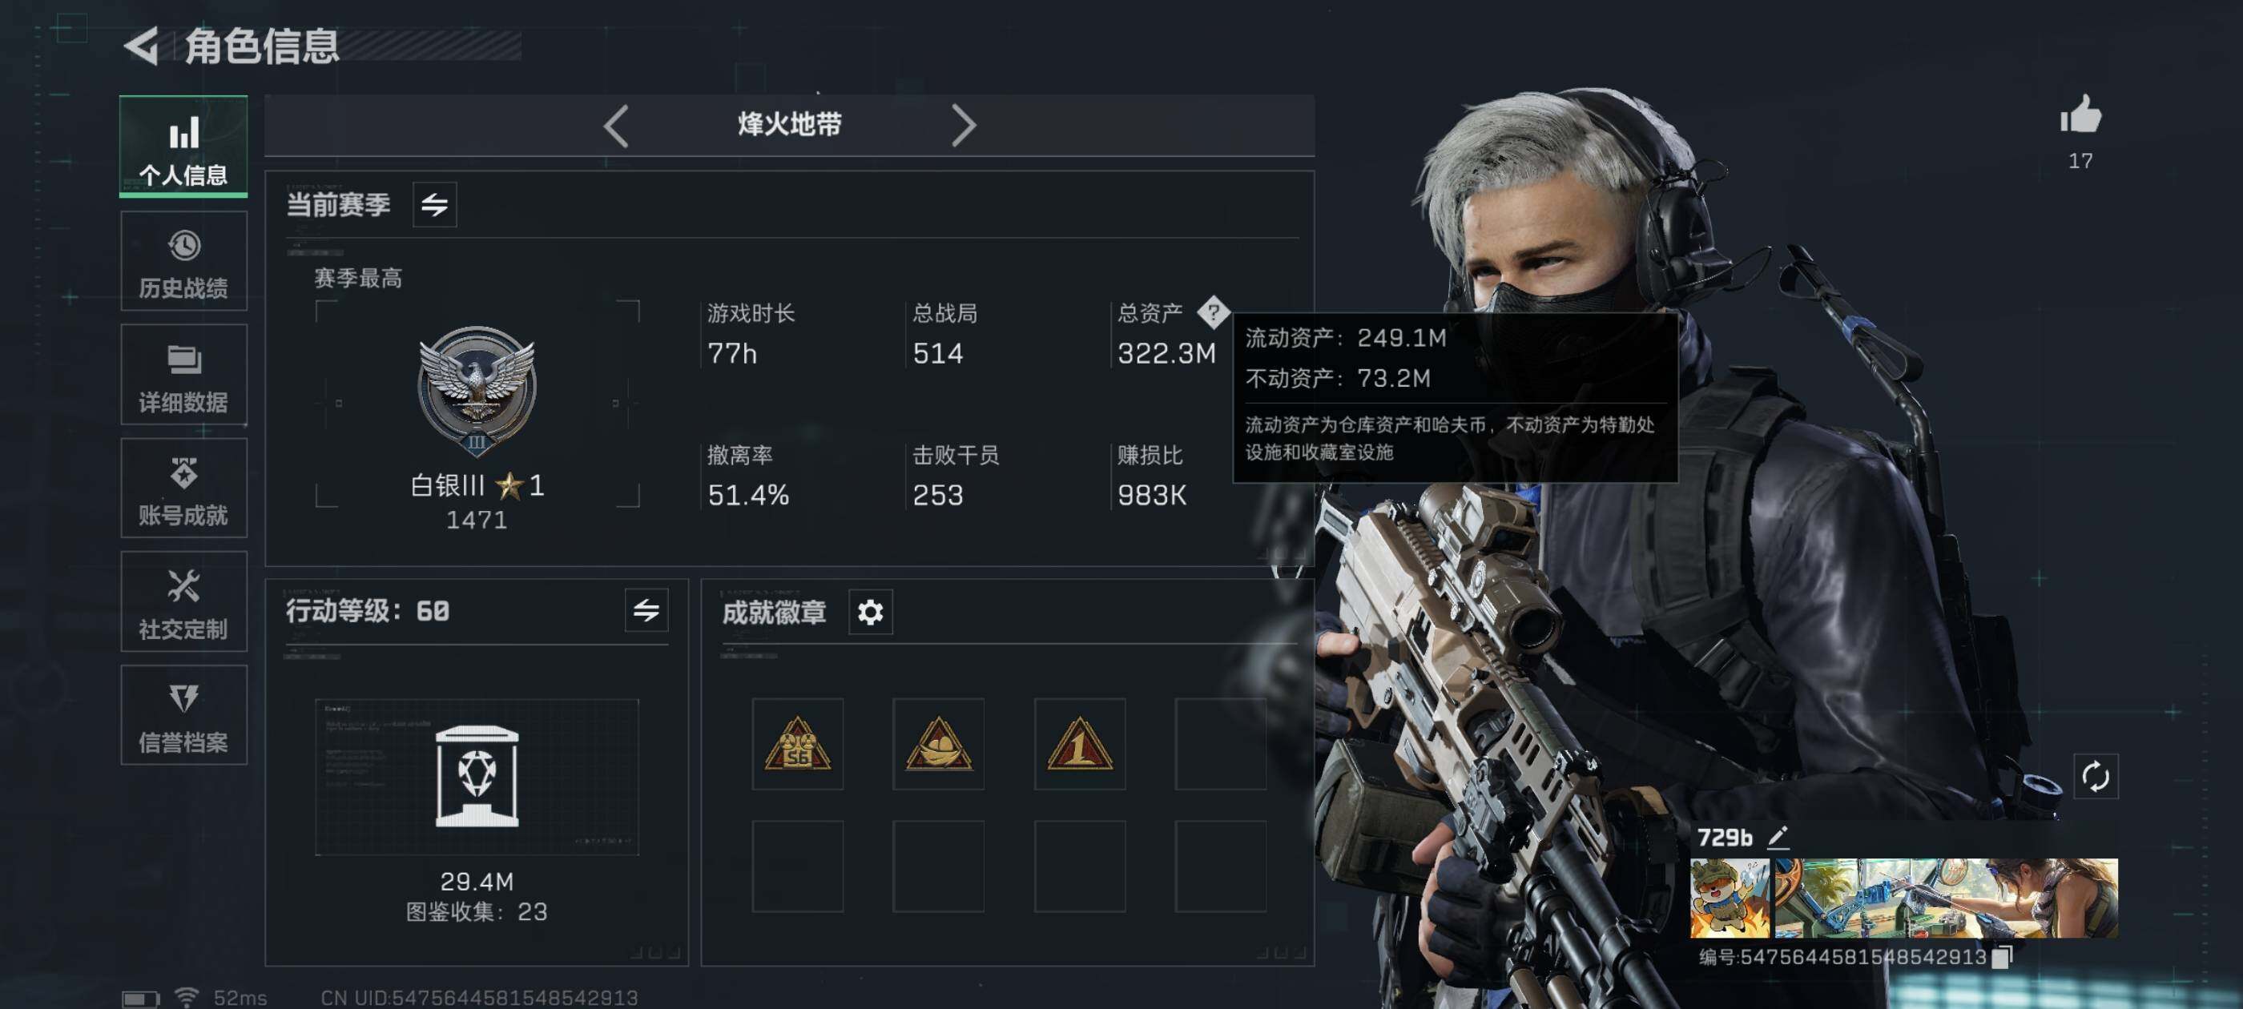Open the collection showcase panel showing 29.4M

click(x=477, y=777)
